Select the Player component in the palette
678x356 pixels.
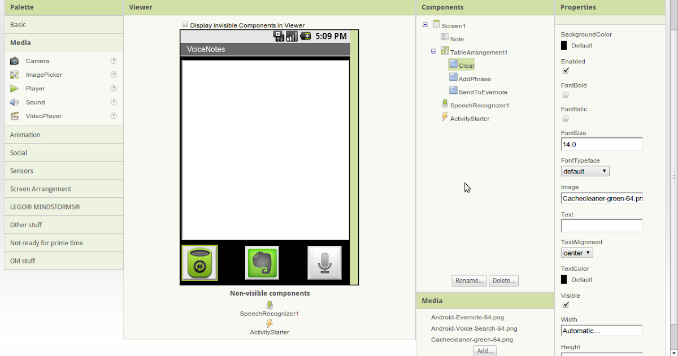coord(34,88)
